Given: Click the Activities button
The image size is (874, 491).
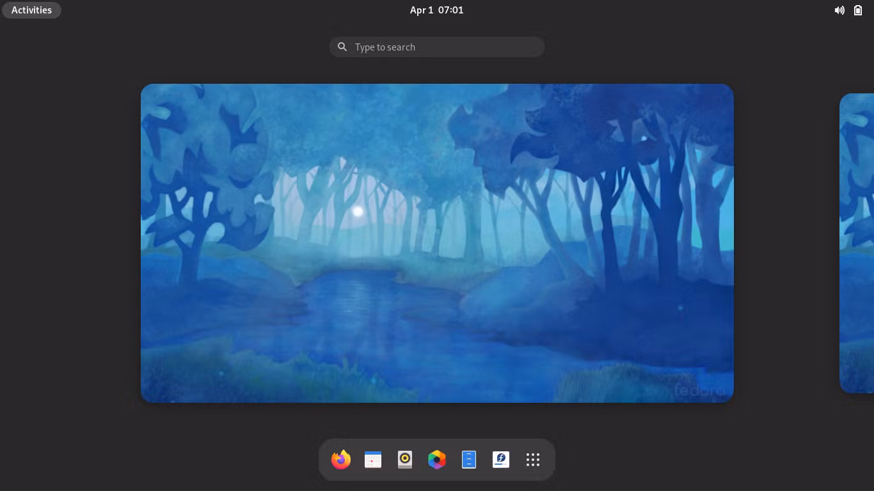Looking at the screenshot, I should tap(31, 10).
